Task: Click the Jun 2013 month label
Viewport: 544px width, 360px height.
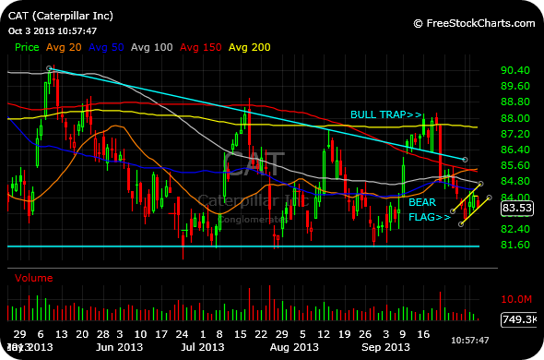Action: click(119, 347)
